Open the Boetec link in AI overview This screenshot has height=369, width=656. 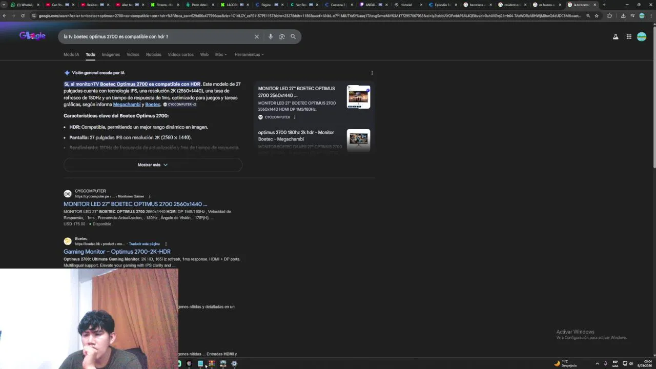pyautogui.click(x=153, y=105)
